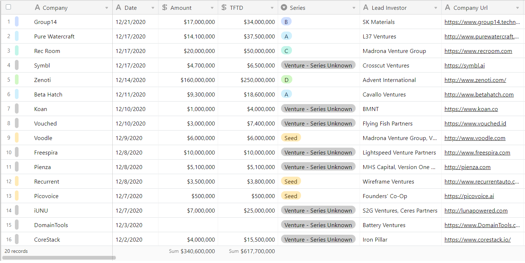
Task: Click the 20 records count label
Action: [x=16, y=251]
